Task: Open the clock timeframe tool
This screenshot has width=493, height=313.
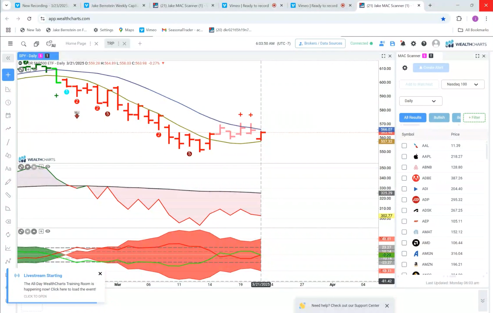Action: [x=8, y=103]
